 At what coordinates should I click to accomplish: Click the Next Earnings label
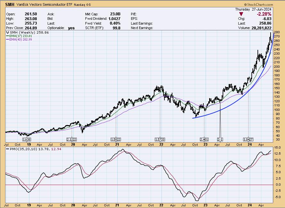coord(142,28)
